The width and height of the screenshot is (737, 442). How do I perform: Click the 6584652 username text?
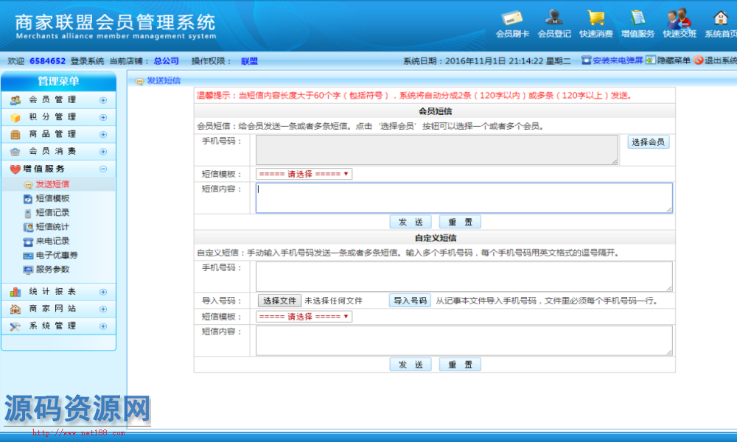tap(47, 61)
